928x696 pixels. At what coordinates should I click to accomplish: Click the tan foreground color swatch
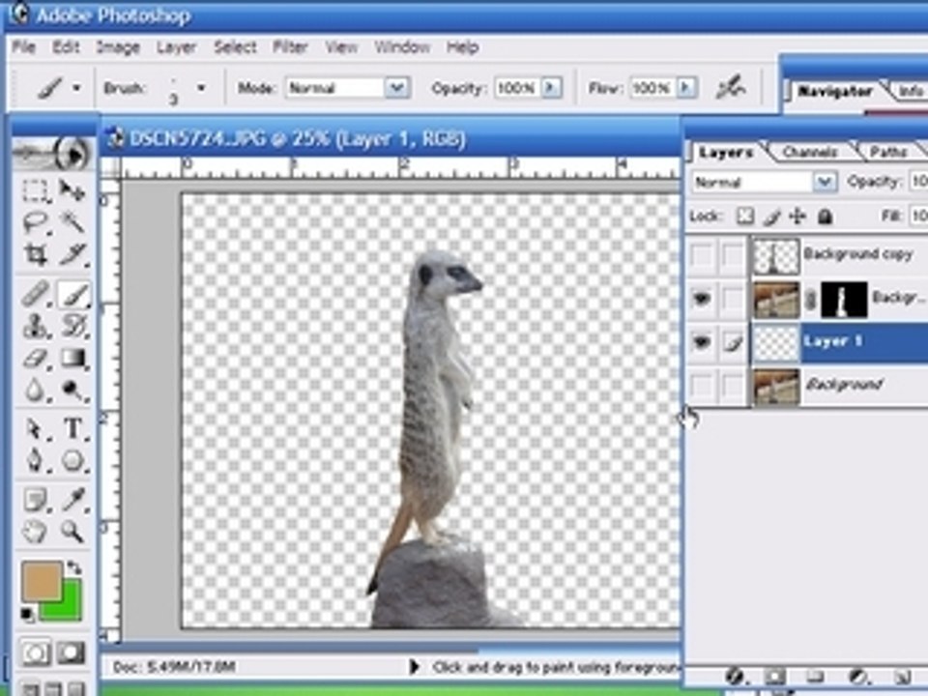(x=41, y=580)
